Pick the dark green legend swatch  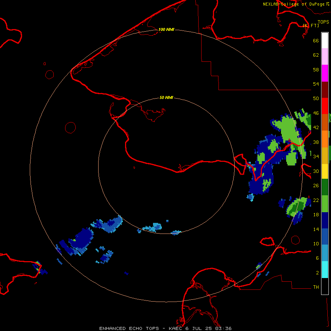325,187
